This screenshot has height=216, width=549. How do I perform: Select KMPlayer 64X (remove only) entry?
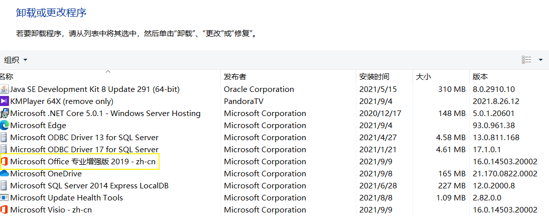(62, 101)
